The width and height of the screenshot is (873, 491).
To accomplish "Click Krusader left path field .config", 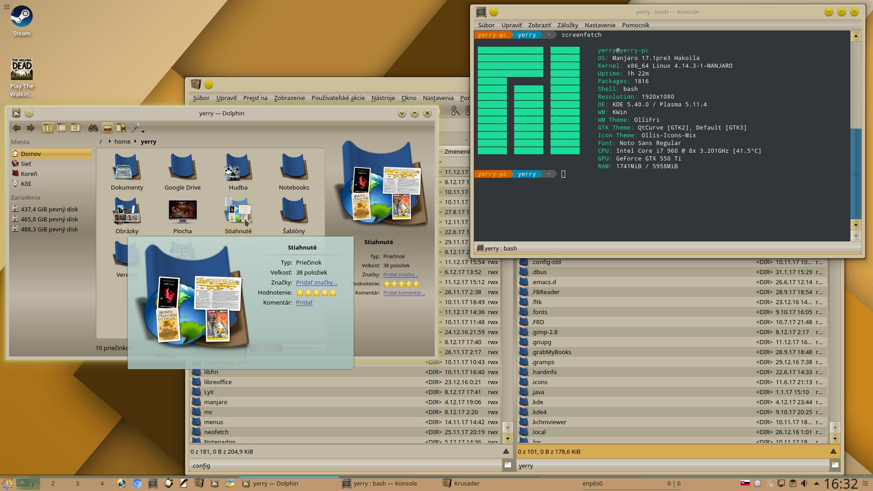I will [345, 466].
